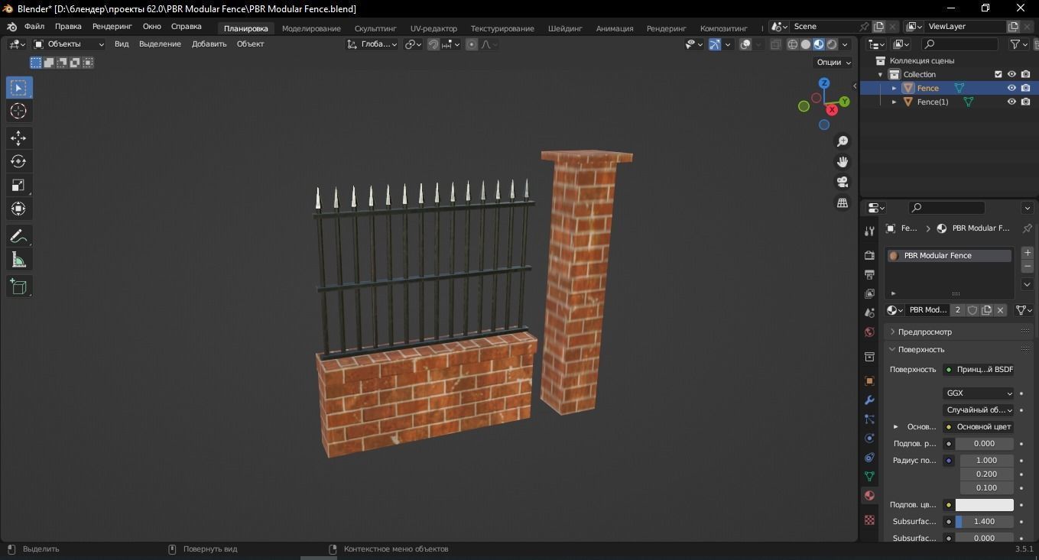Open the Опции dropdown
Screen dimensions: 1039x560
coord(834,62)
